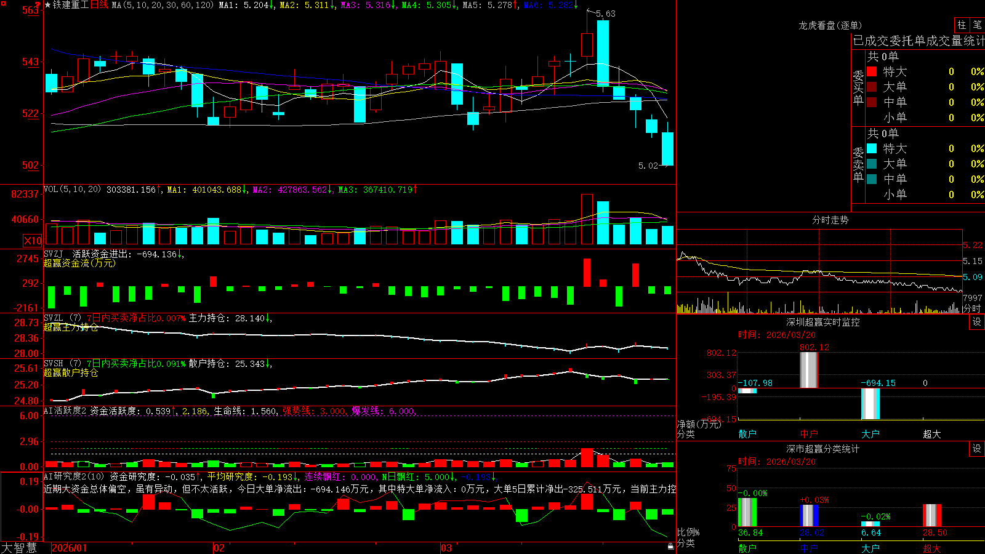Click the X10 volume scale box
The width and height of the screenshot is (985, 554).
pos(33,241)
